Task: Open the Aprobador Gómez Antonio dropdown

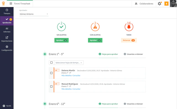Action: click(34, 14)
